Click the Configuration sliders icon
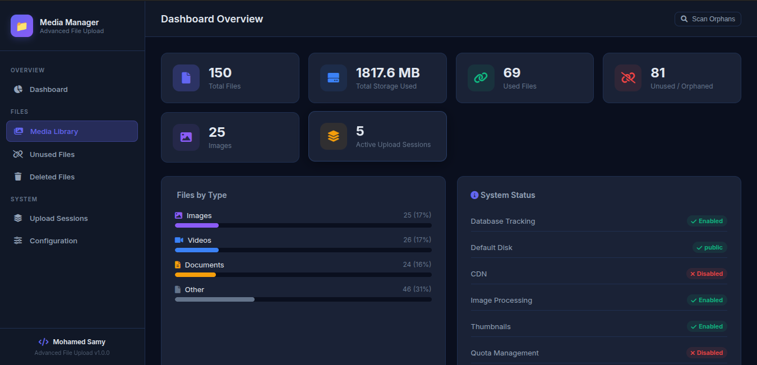 pos(18,241)
